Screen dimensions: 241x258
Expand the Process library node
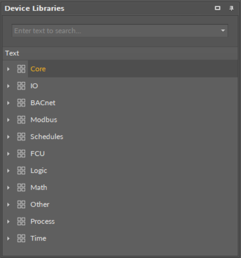click(8, 222)
